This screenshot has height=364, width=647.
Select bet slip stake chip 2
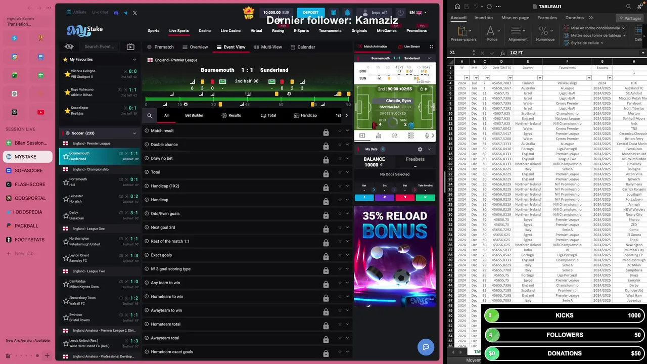385,197
